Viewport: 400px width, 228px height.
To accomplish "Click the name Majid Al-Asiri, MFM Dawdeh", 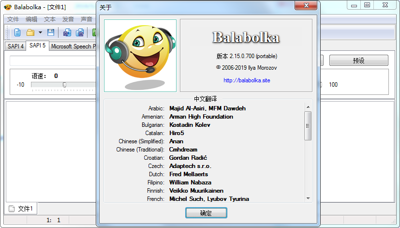I will [207, 108].
